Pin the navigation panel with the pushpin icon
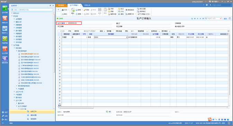 pyautogui.click(x=50, y=6)
